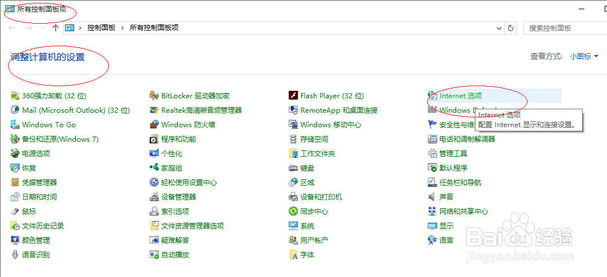Open the 同步中心 icon
This screenshot has width=607, height=277.
point(293,211)
